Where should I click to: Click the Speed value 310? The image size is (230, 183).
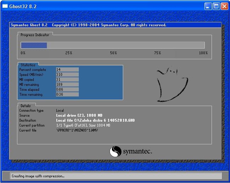[x=67, y=74]
